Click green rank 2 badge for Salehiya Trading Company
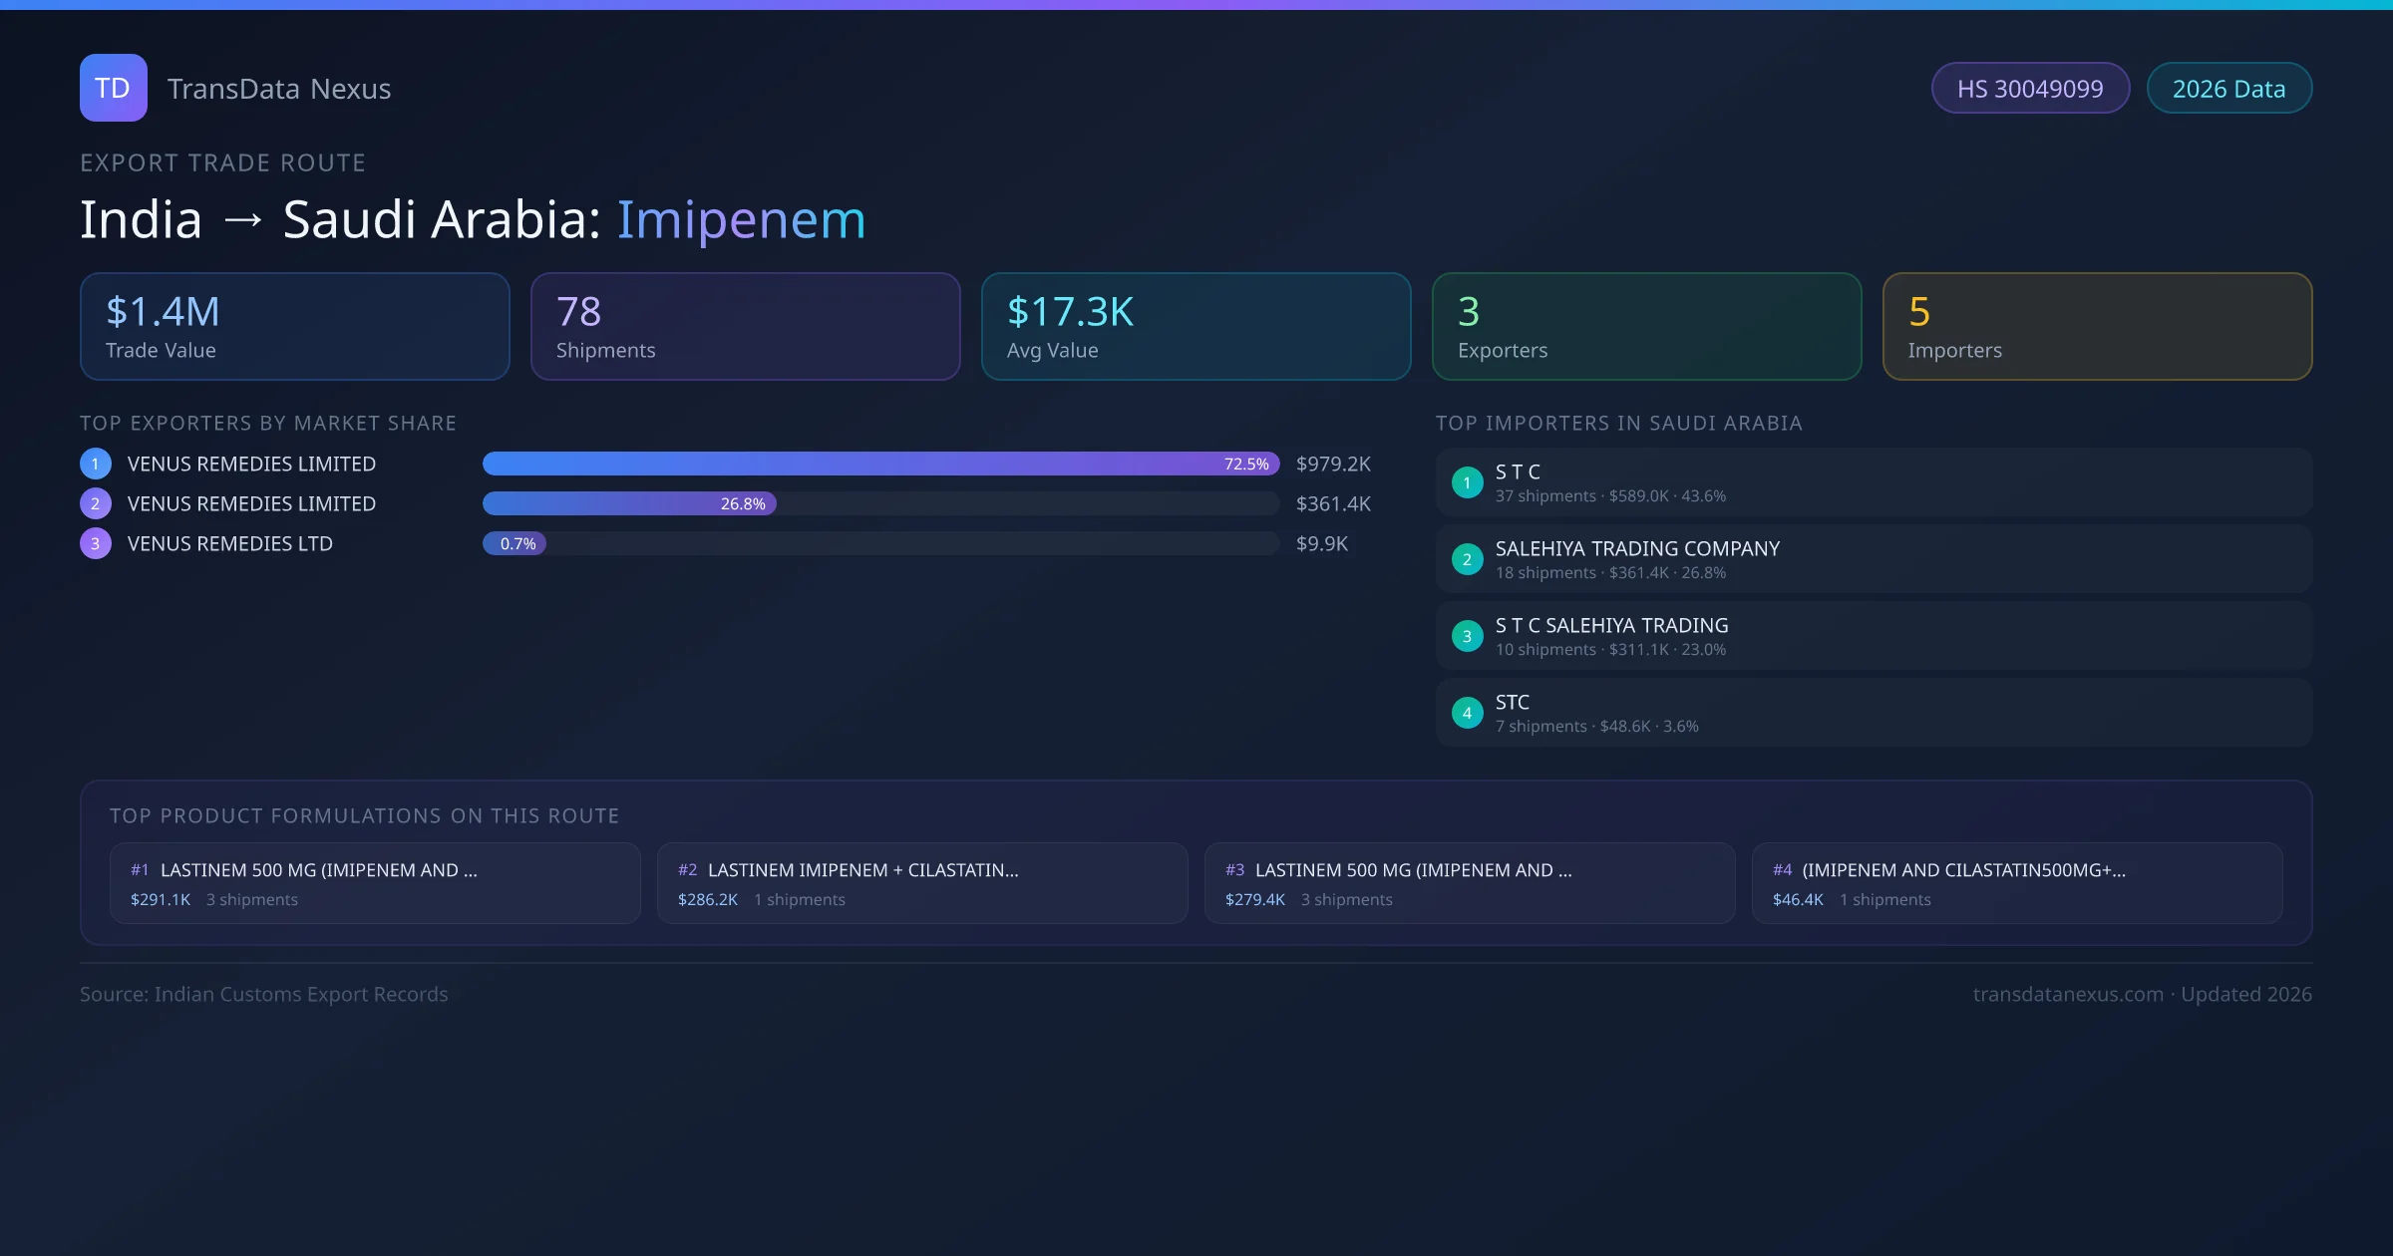 click(x=1467, y=559)
